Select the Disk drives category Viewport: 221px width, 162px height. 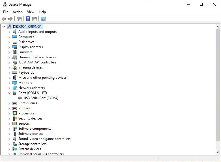(x=26, y=42)
